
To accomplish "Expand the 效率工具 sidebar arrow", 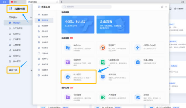I will pos(31,70).
